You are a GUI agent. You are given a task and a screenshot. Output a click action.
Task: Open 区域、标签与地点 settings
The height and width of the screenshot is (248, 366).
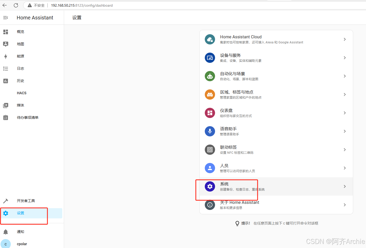(x=276, y=95)
